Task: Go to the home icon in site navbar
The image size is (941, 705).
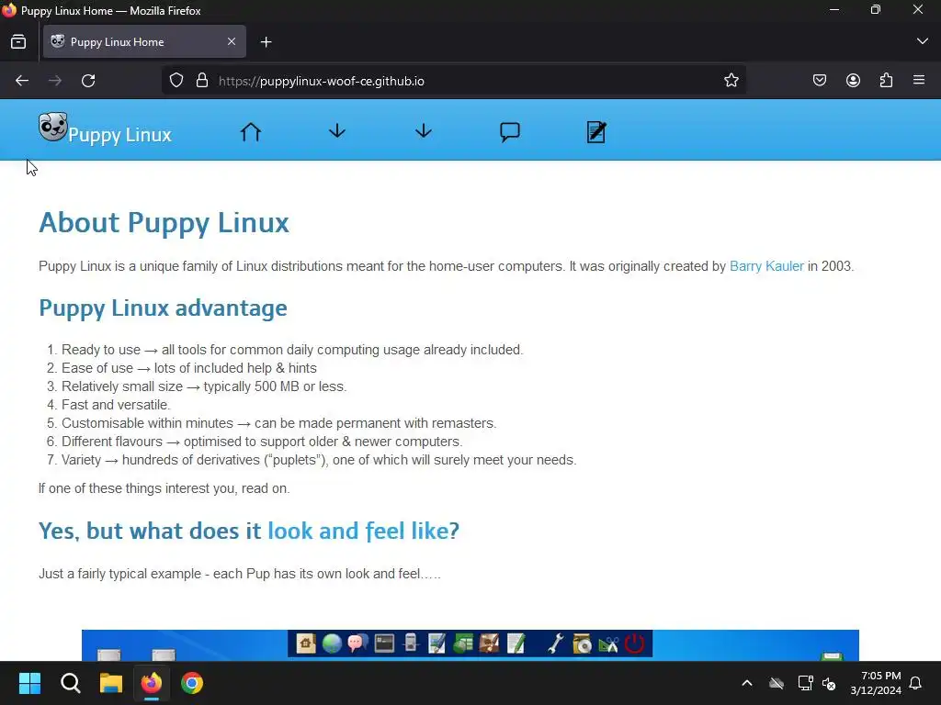Action: pos(251,131)
